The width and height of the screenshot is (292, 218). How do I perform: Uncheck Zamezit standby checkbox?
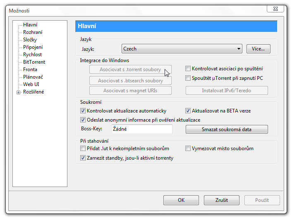tap(83, 158)
